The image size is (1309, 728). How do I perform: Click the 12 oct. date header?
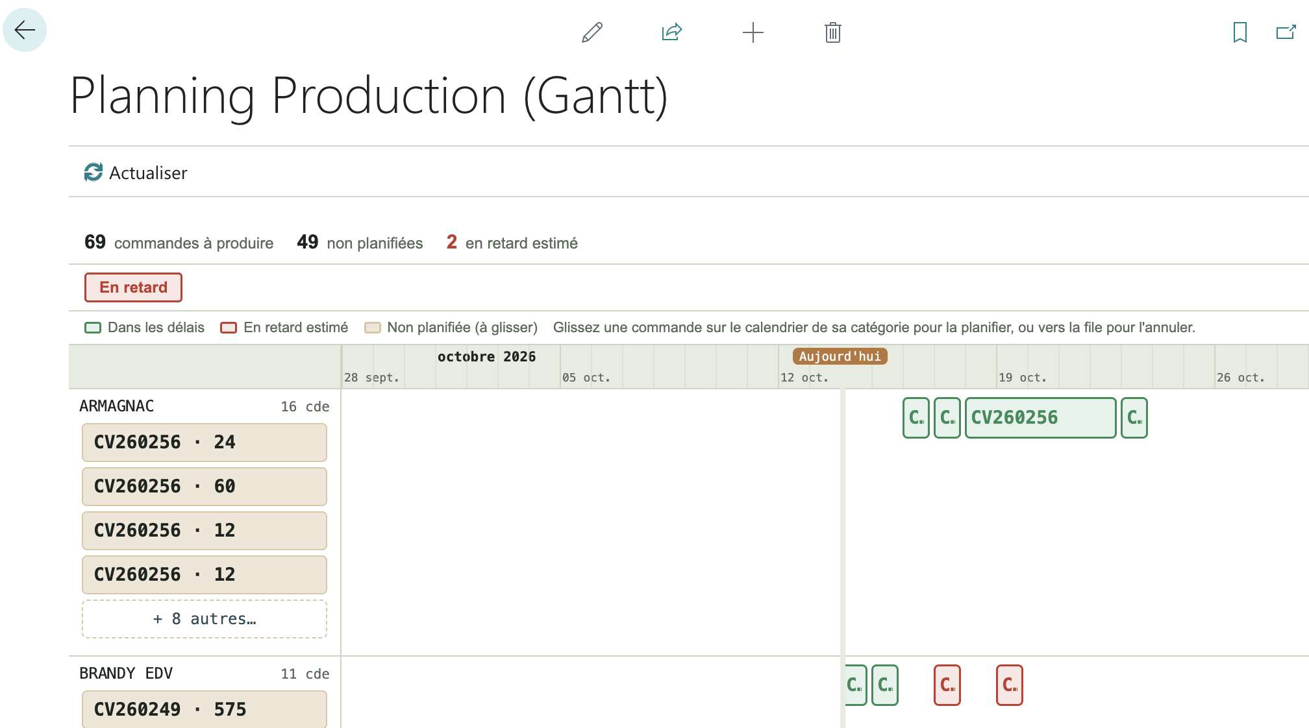(x=804, y=378)
